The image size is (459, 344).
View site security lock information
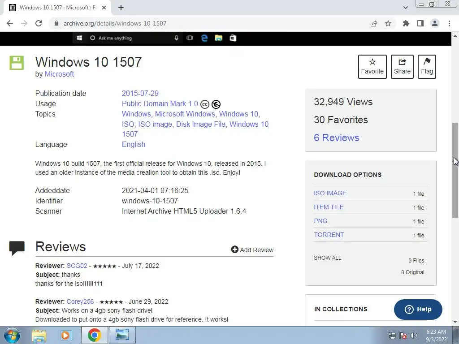(x=56, y=23)
